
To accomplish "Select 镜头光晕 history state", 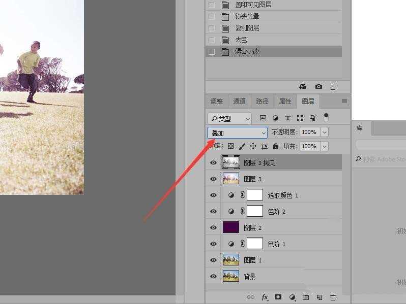I will [x=274, y=17].
